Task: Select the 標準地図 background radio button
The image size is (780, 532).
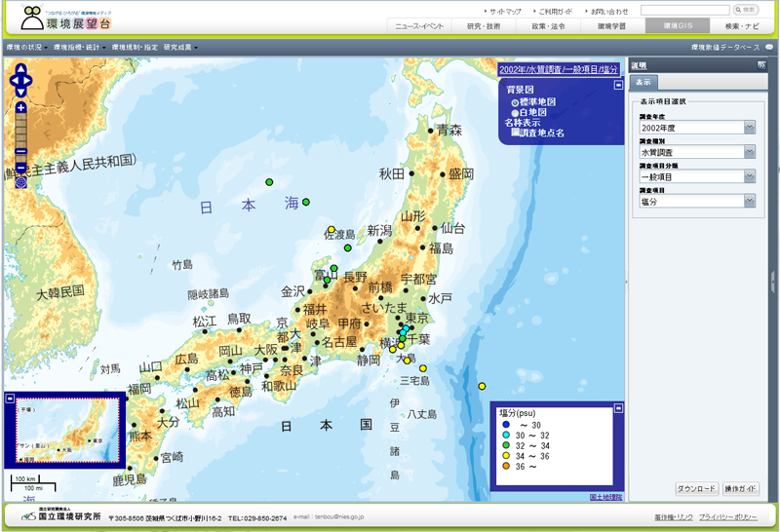Action: pos(515,102)
